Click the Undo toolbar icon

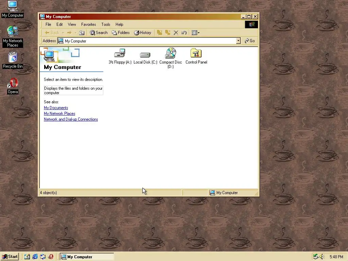tap(184, 33)
